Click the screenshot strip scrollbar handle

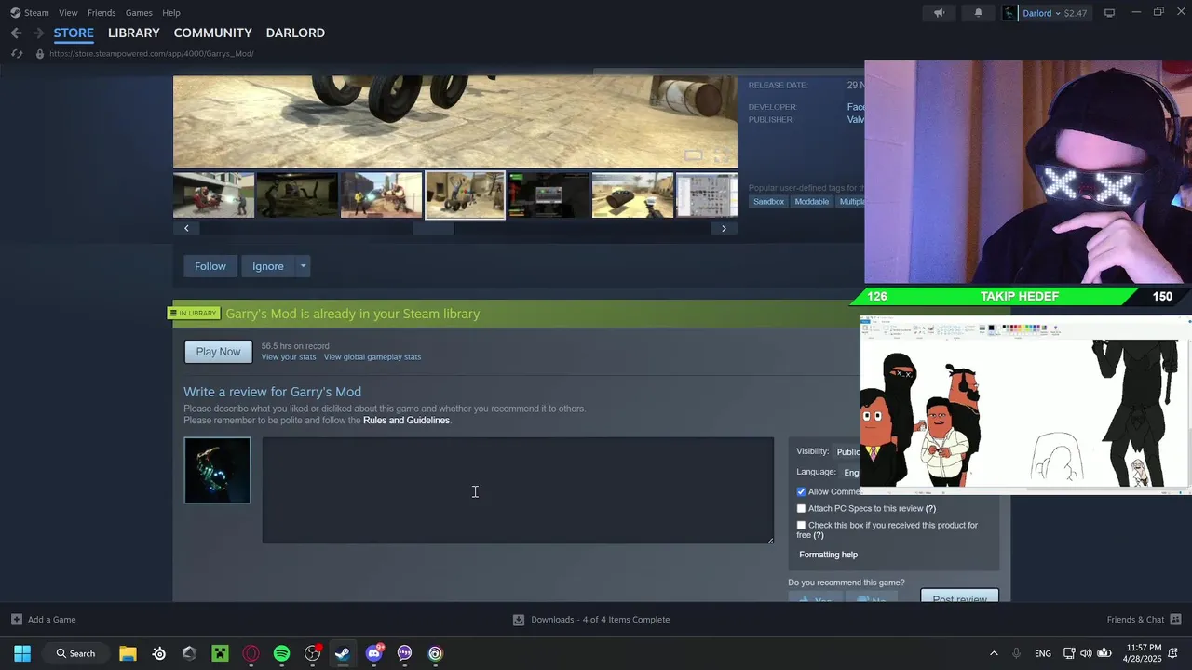pos(434,228)
